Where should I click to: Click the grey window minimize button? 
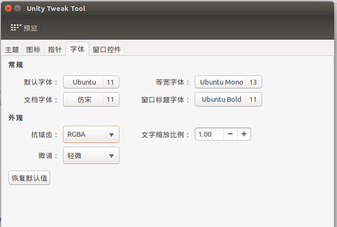(17, 9)
